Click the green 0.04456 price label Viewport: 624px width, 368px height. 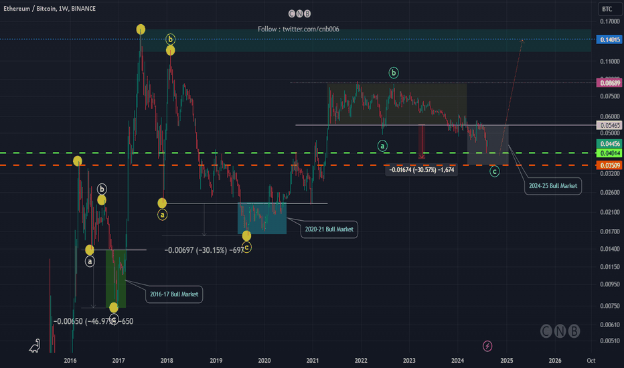point(610,144)
